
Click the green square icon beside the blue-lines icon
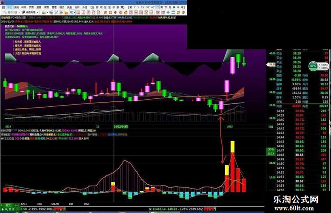tap(178, 13)
